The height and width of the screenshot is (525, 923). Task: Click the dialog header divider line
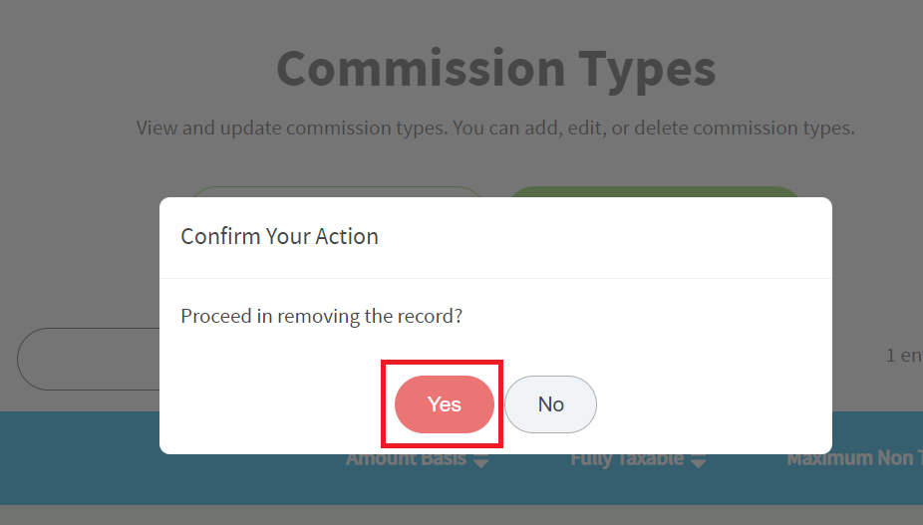(x=495, y=278)
